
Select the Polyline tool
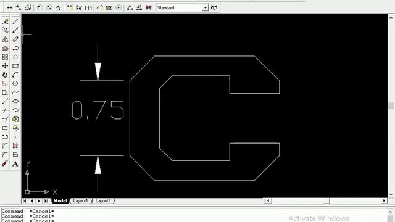point(15,48)
